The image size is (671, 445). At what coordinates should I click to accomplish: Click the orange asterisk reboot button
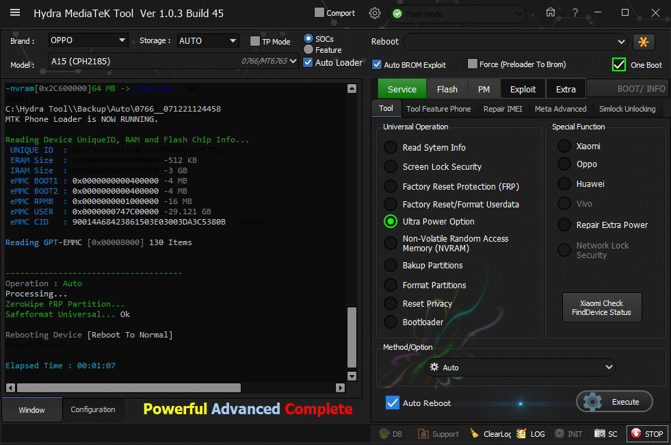tap(644, 42)
